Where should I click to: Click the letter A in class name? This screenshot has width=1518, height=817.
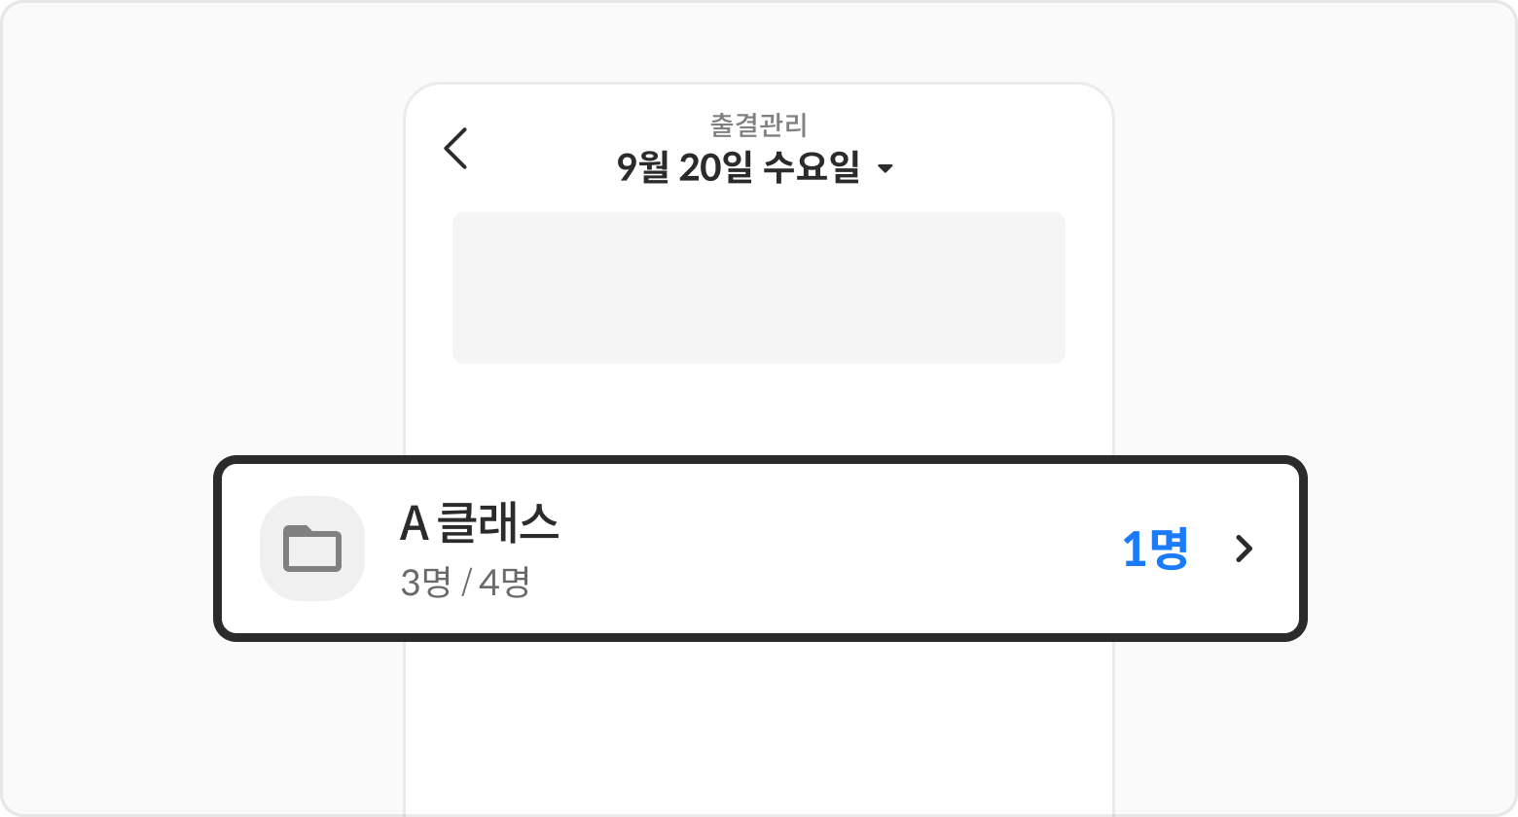414,524
